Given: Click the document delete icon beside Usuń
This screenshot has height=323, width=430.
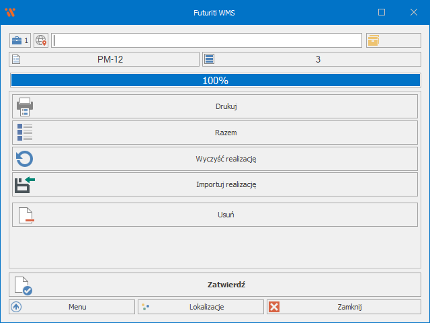Looking at the screenshot, I should click(25, 215).
